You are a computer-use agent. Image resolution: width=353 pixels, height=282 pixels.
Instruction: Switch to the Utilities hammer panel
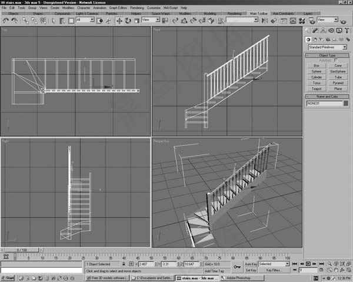[346, 30]
